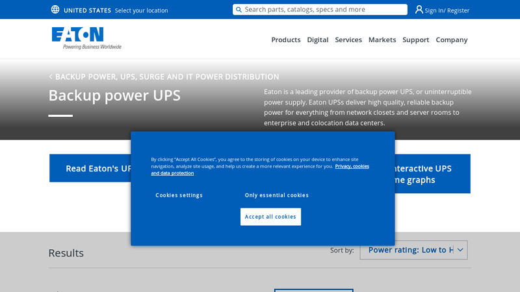Open the Company menu
This screenshot has height=292, width=520.
pos(451,40)
